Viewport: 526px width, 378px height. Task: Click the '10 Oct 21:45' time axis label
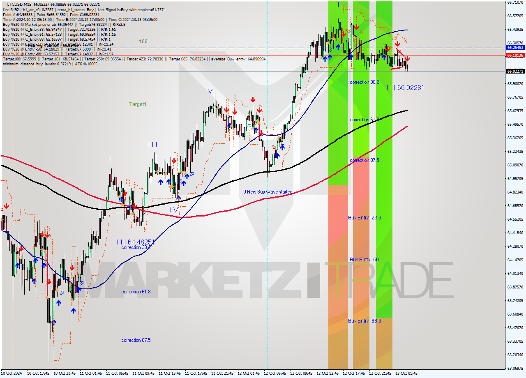pos(65,373)
